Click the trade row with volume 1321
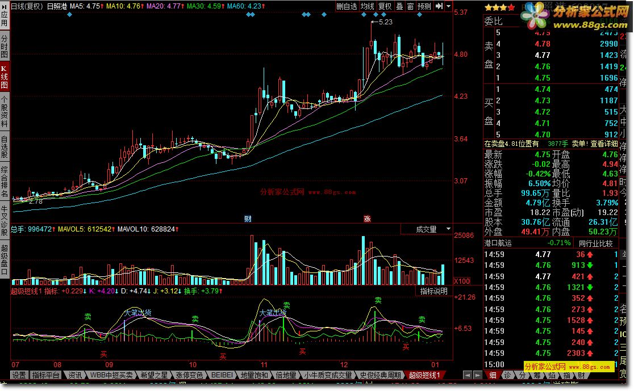The height and width of the screenshot is (391, 634). pos(551,287)
